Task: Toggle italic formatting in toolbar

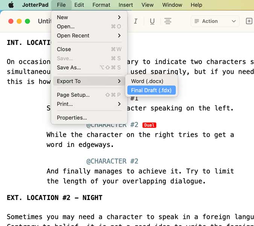Action: (x=135, y=21)
